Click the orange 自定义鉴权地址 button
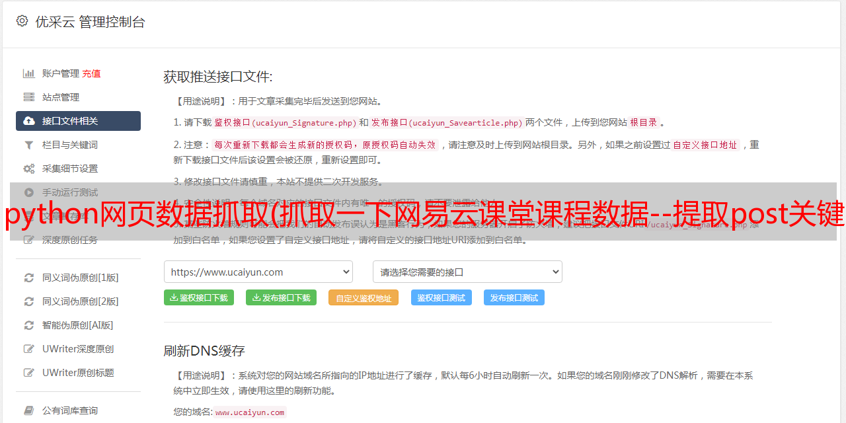Screen dimensions: 846x423 (364, 298)
